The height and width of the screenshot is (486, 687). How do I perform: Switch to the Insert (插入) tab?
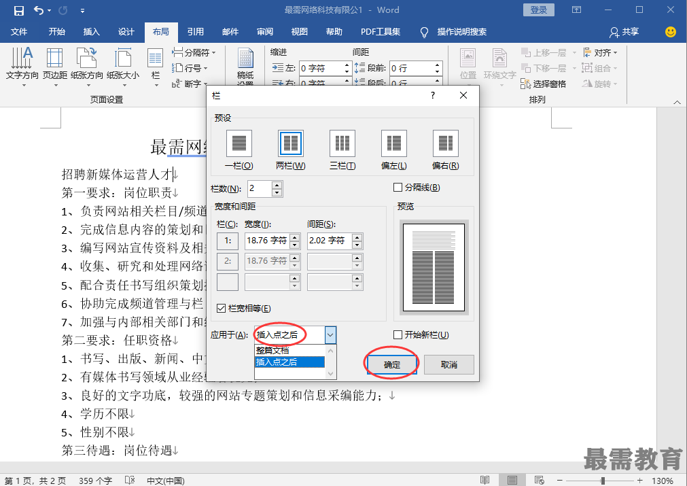[x=92, y=31]
